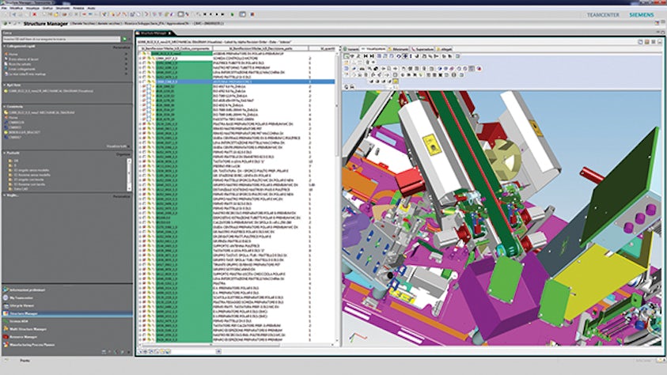This screenshot has width=667, height=375.
Task: Click the Home icon in quick links
Action: click(6, 55)
